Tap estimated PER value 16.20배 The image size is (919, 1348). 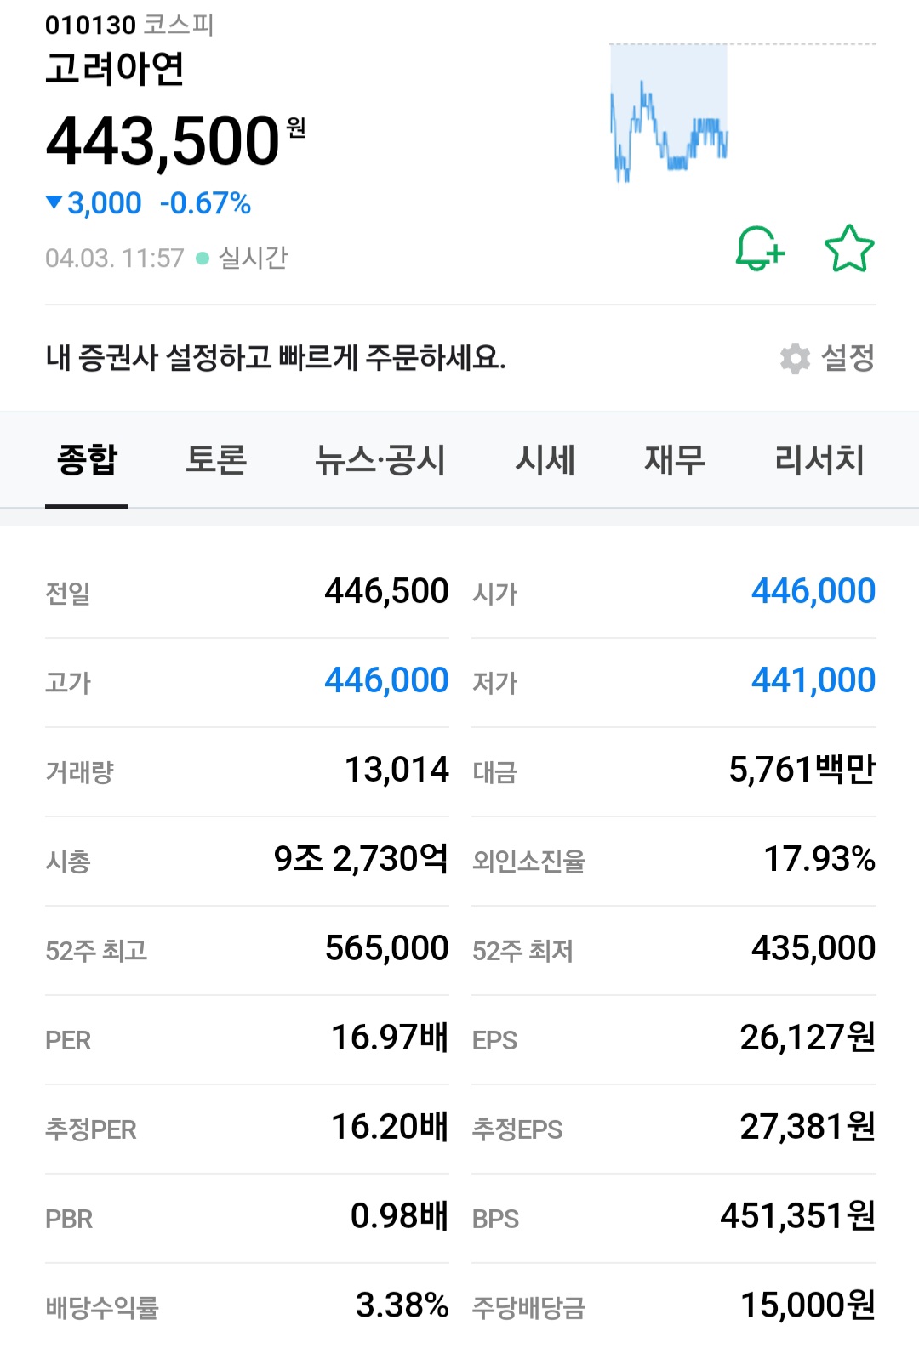390,1127
